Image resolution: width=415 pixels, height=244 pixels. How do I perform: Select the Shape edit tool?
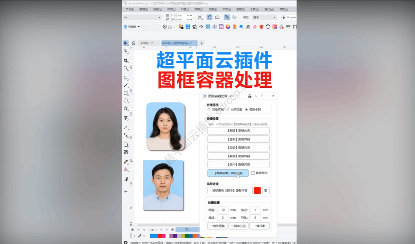click(126, 51)
